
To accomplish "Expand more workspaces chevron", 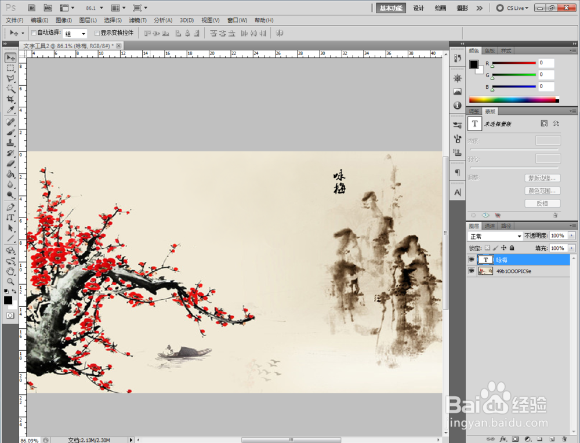I will tap(480, 8).
